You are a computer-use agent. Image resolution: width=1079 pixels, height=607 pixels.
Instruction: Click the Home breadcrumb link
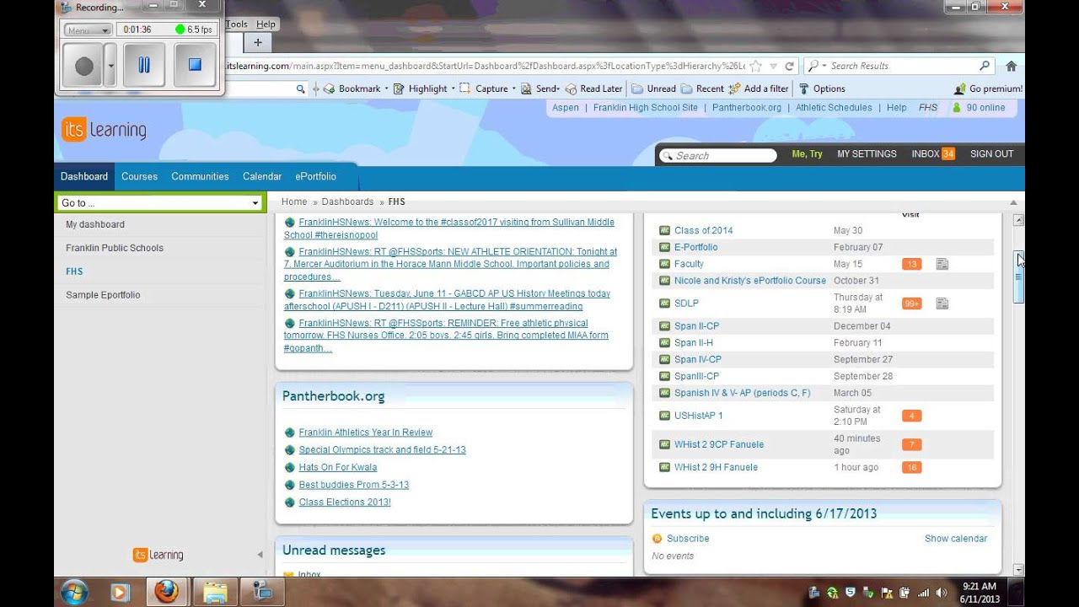pos(294,201)
